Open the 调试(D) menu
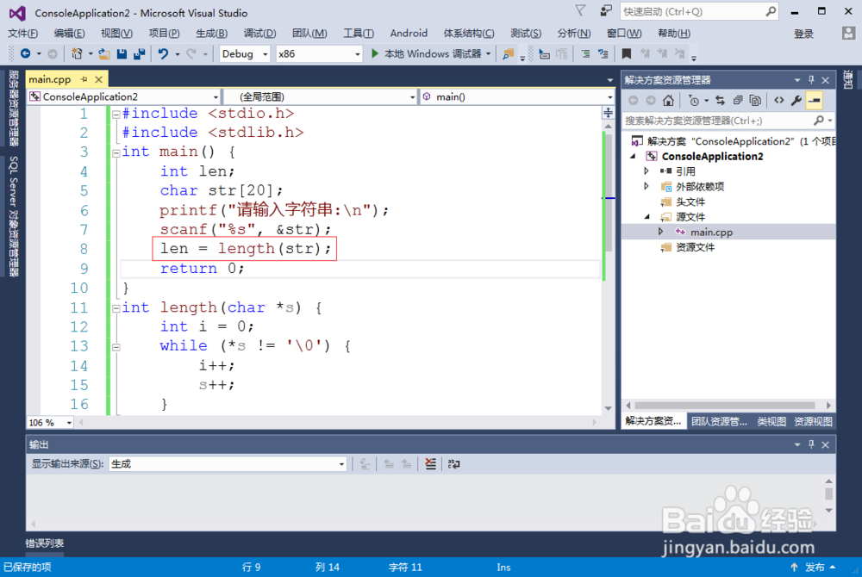 tap(259, 34)
